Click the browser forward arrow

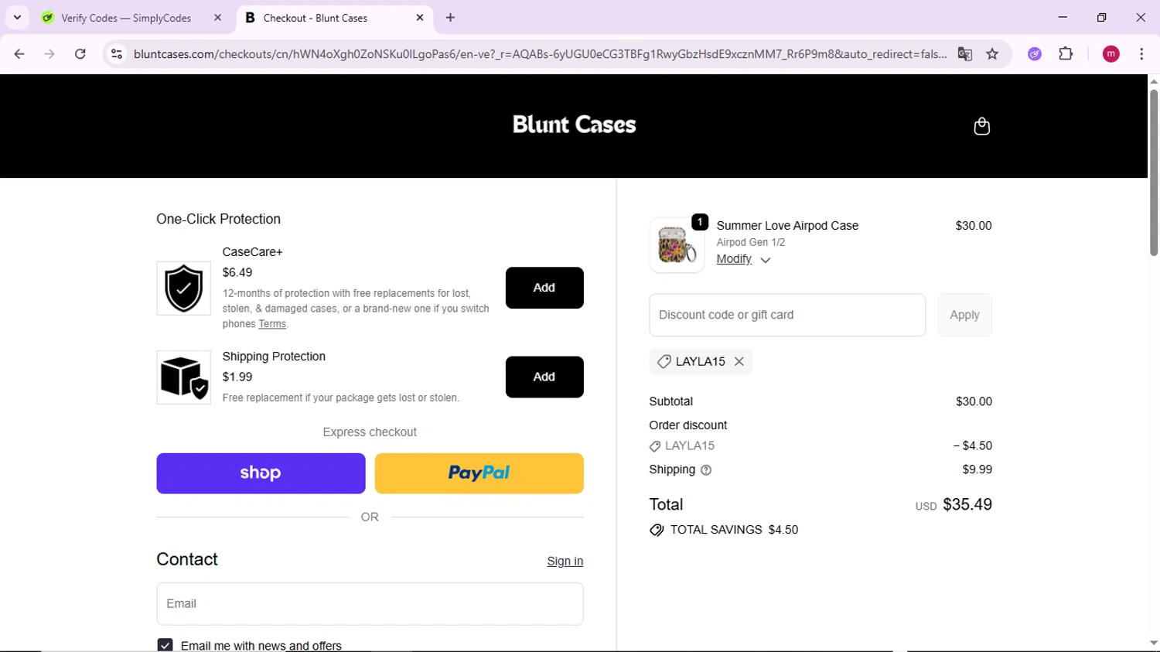click(x=49, y=54)
